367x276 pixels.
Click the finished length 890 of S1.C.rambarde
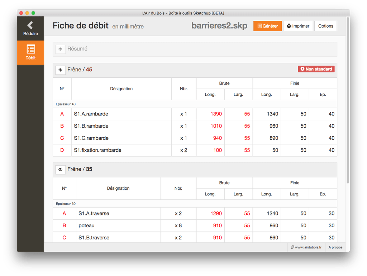click(274, 138)
